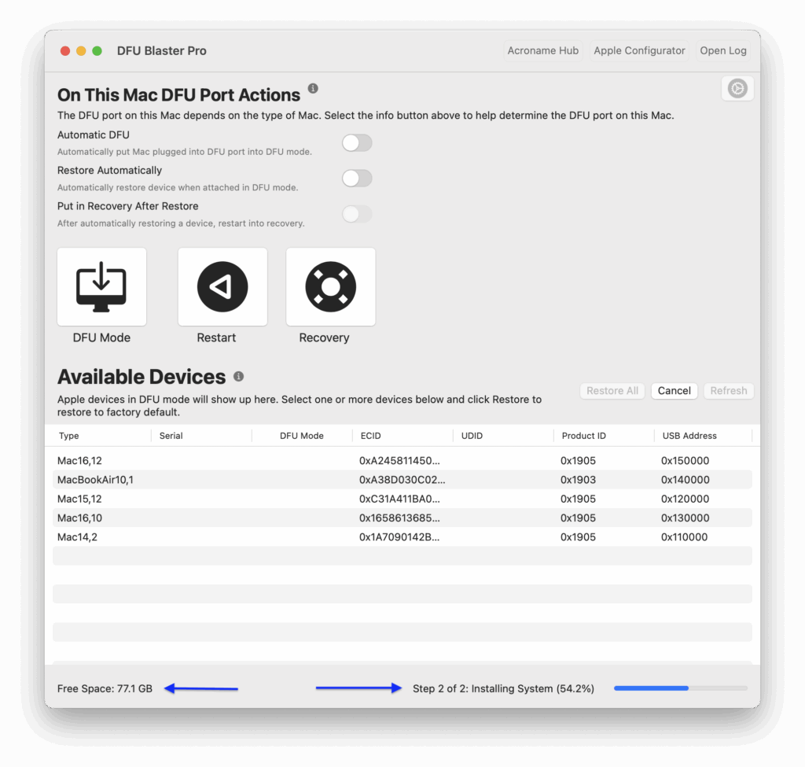Viewport: 805px width, 767px height.
Task: Sort by the ECID column header
Action: pos(371,436)
